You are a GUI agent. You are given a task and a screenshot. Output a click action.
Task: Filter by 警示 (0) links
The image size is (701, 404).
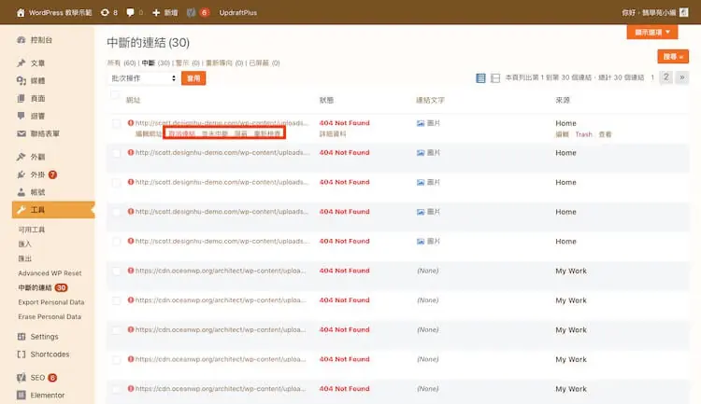(x=188, y=63)
